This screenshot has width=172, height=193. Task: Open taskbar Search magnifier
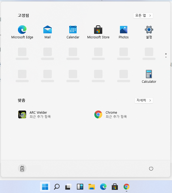(57, 187)
